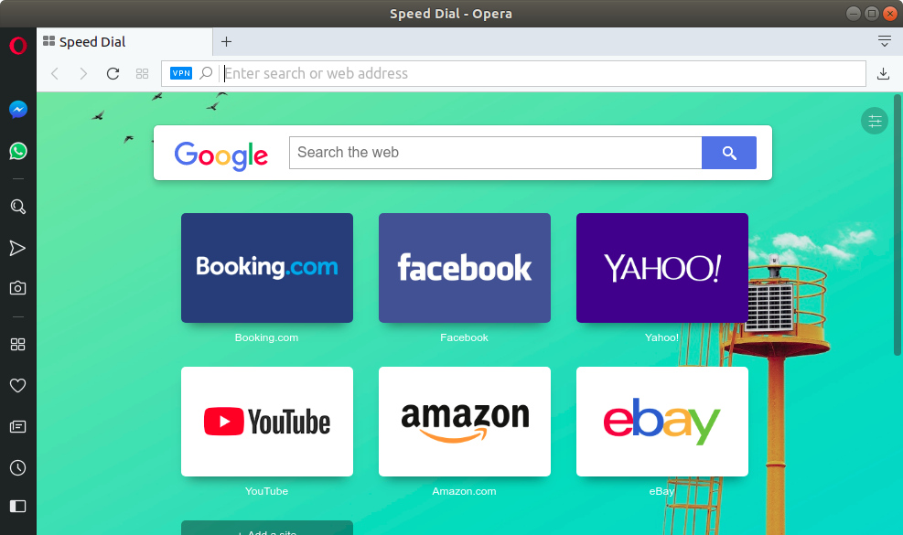Viewport: 903px width, 535px height.
Task: Click the YouTube label under its tile
Action: pyautogui.click(x=266, y=491)
